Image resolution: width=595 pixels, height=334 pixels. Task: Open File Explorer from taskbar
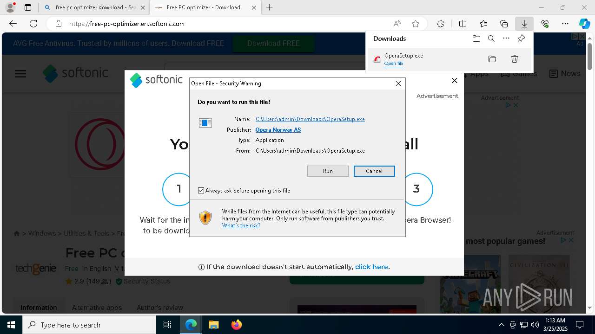[x=213, y=325]
